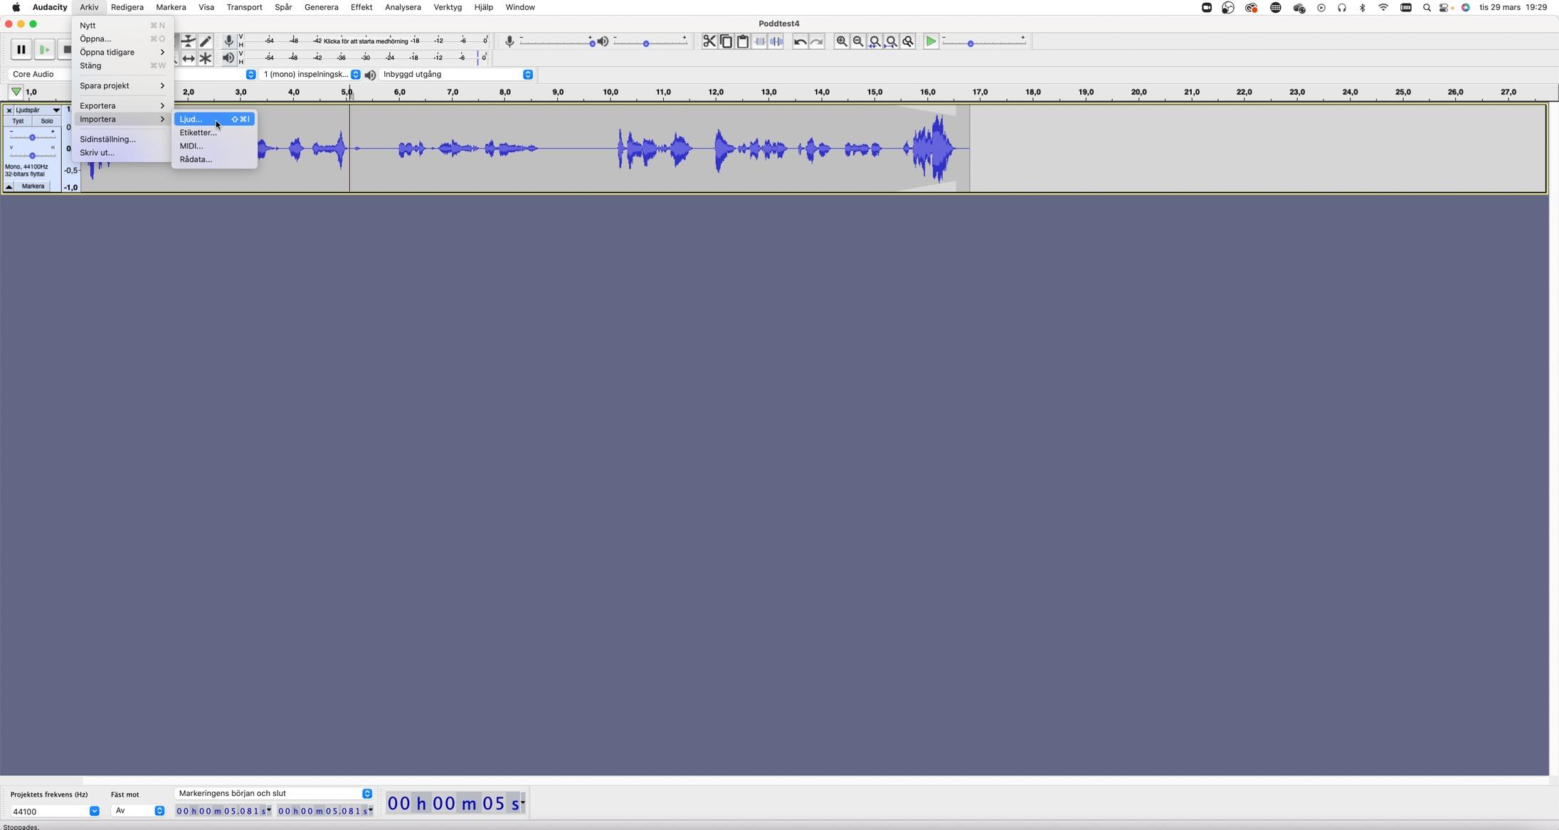Click the Zoom In magnifier
Image resolution: width=1559 pixels, height=830 pixels.
tap(841, 42)
